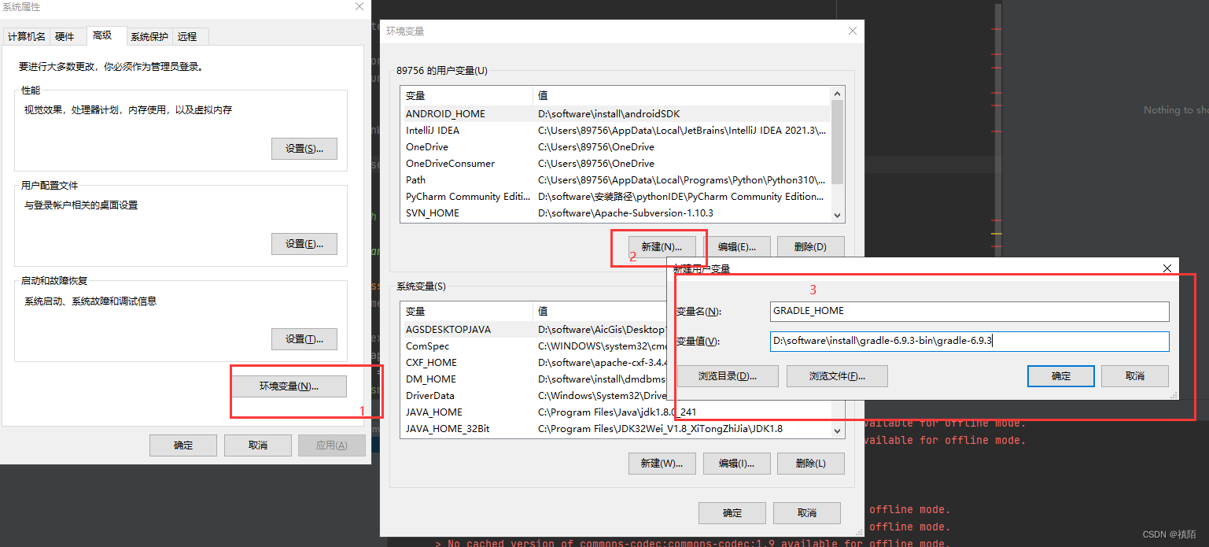
Task: Click the 浏览文件(F) button
Action: tap(837, 376)
